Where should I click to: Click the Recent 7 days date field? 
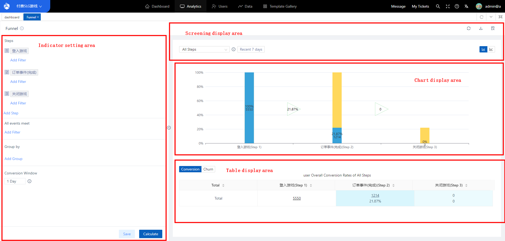tap(251, 49)
